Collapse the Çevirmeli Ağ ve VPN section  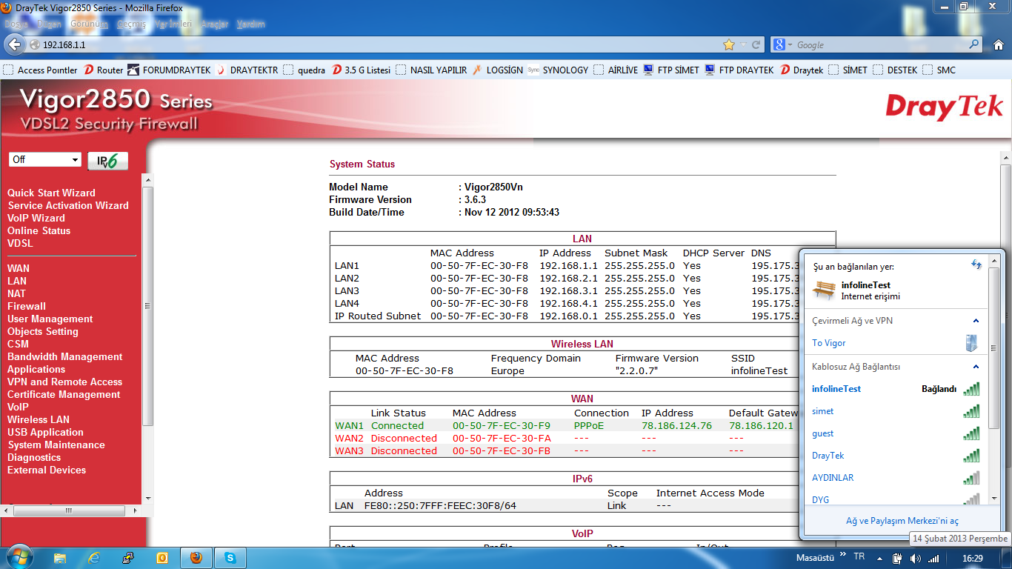click(x=976, y=321)
